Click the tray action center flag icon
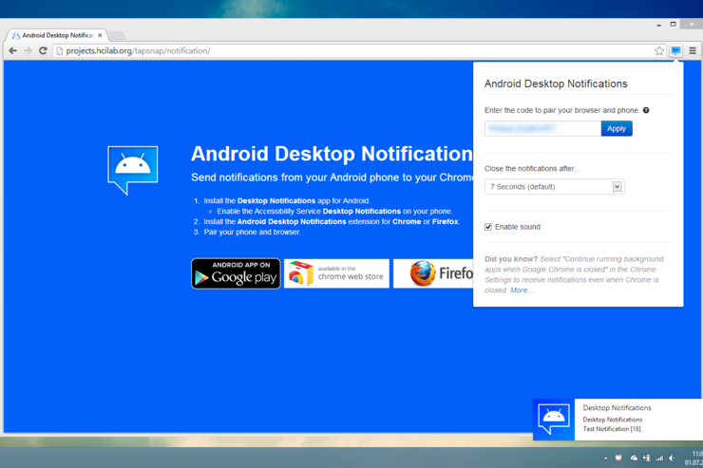Screen dimensions: 703x468 (x=618, y=458)
